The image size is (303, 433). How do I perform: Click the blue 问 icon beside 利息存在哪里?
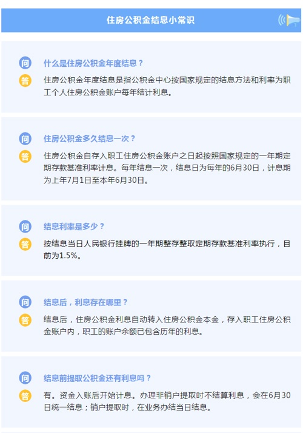click(25, 302)
